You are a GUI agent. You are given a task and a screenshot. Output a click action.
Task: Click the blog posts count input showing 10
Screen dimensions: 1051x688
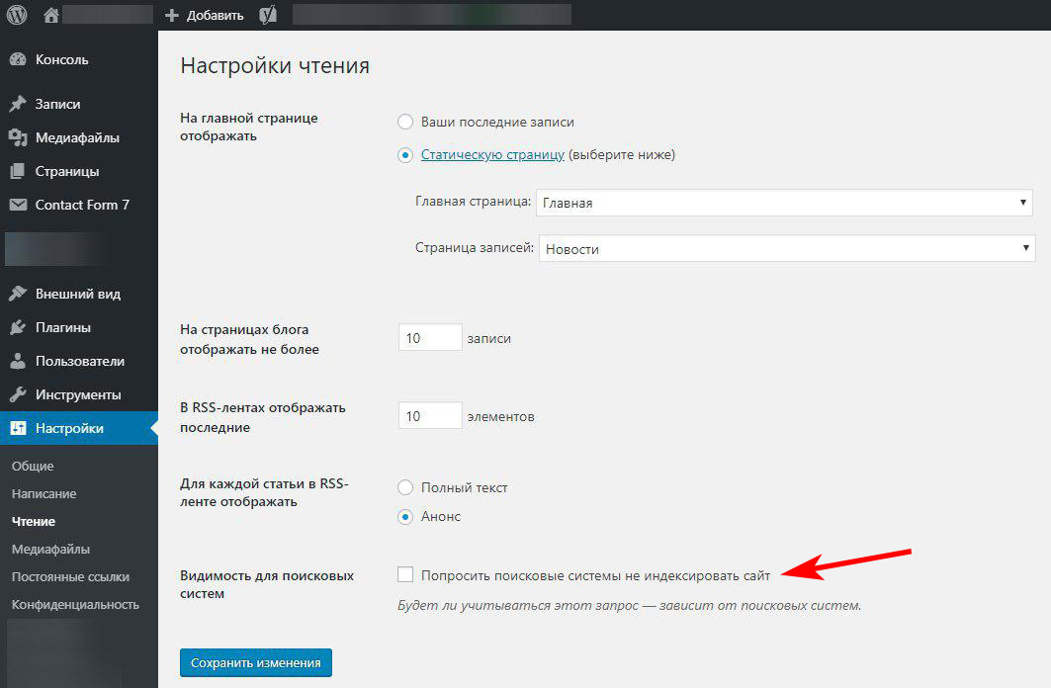coord(429,337)
